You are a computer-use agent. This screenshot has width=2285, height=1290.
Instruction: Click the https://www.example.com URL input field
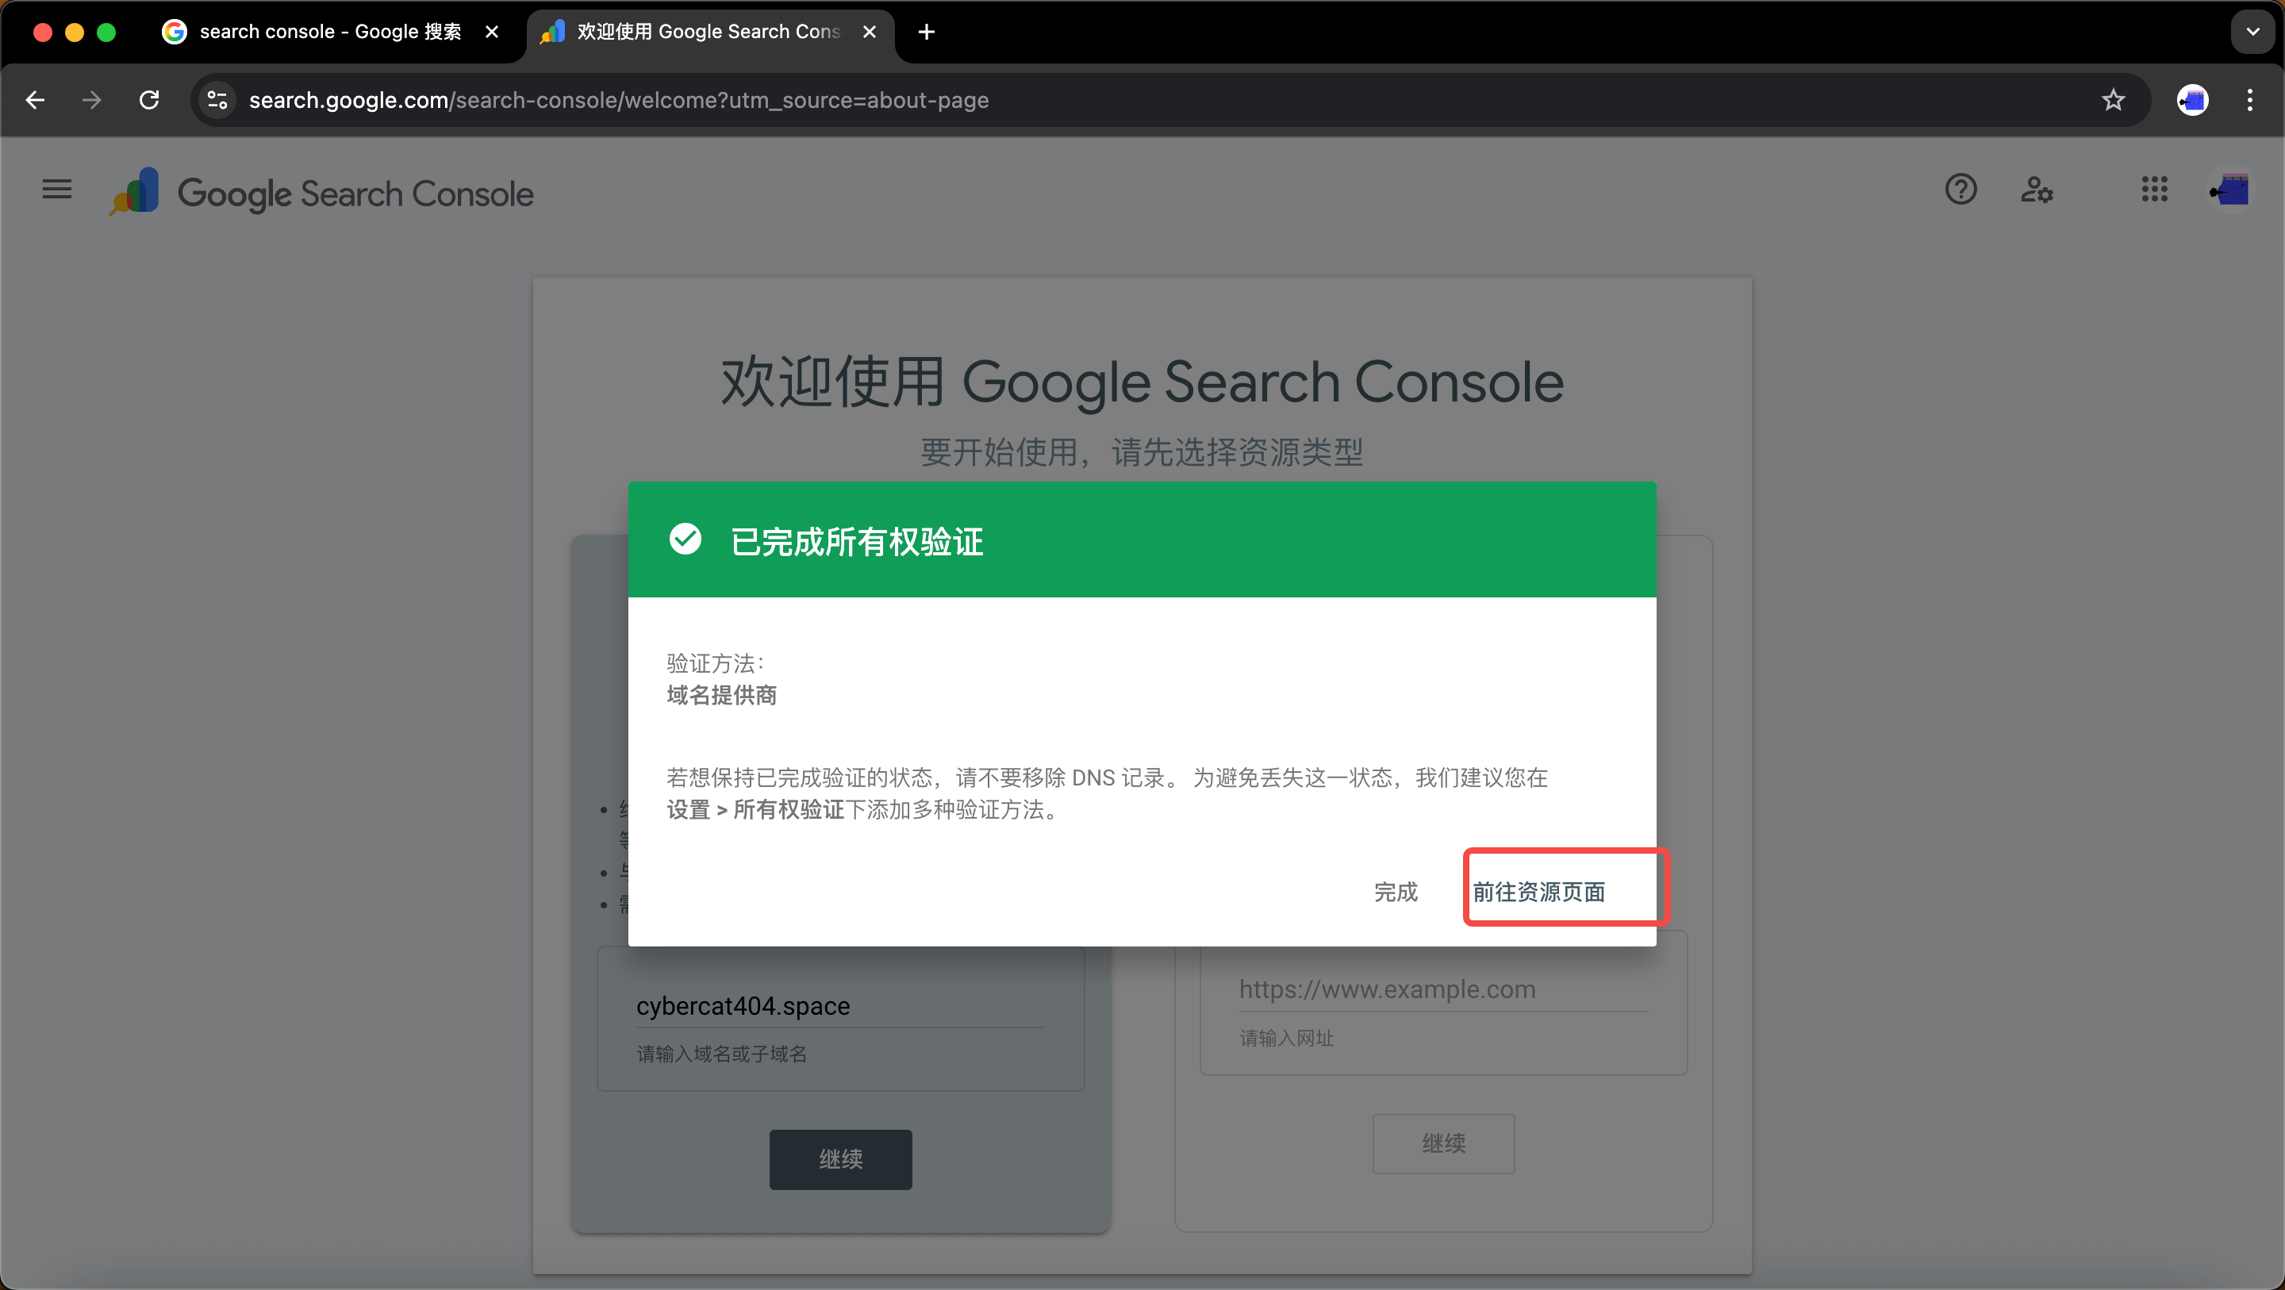1443,989
